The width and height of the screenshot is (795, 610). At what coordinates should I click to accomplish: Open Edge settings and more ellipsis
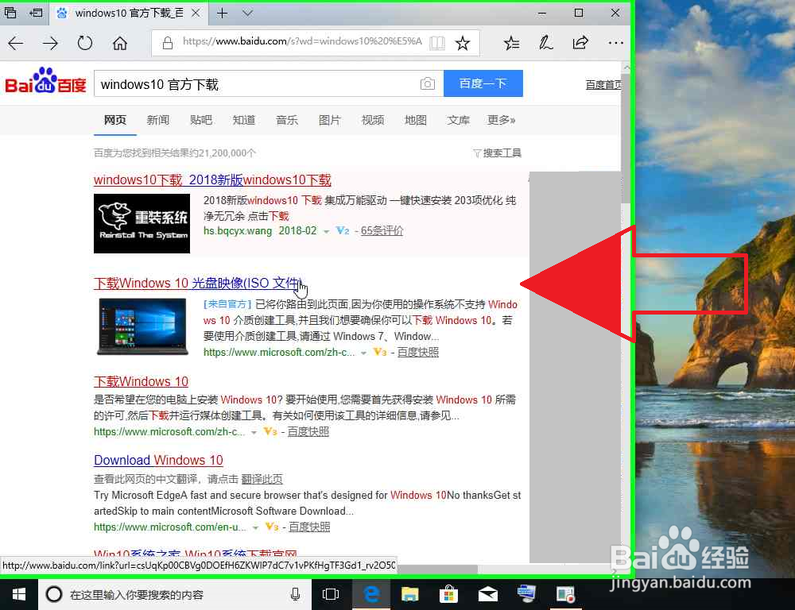[615, 44]
